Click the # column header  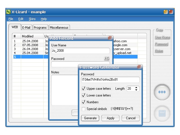click(17, 36)
